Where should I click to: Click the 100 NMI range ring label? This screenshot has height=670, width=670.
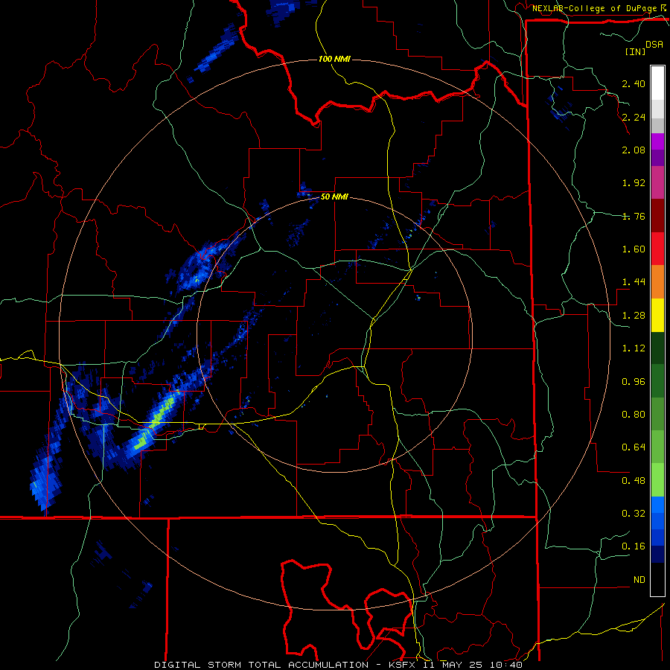(x=334, y=59)
